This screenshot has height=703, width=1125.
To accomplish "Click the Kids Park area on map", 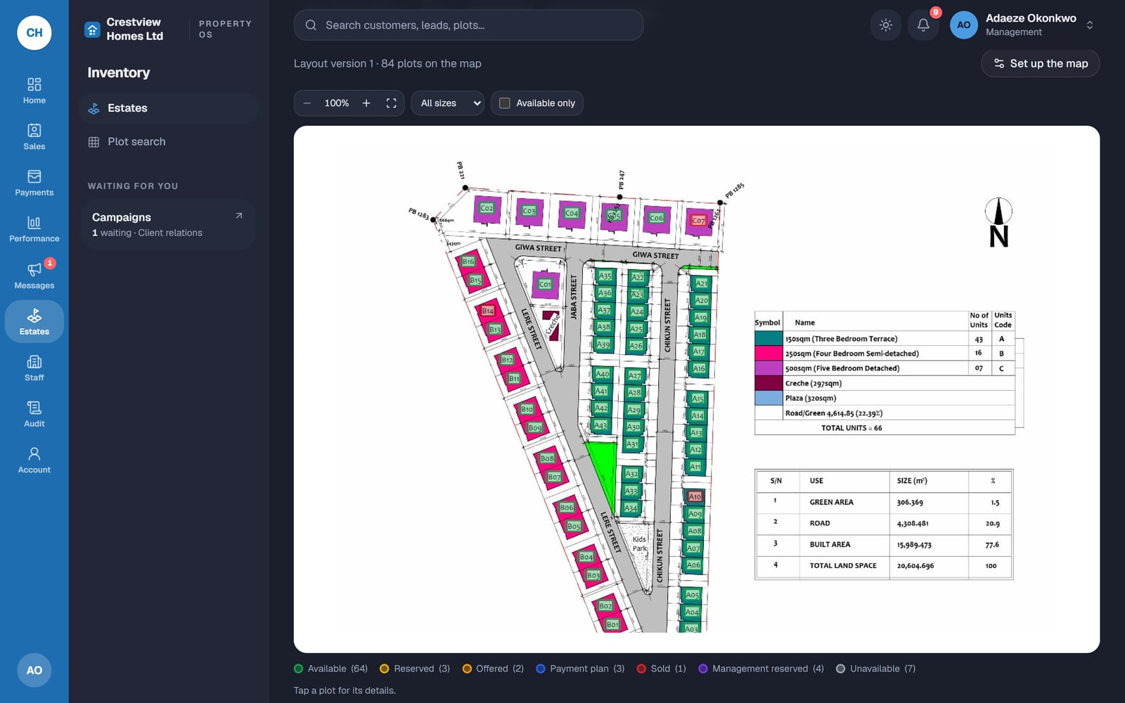I will [638, 545].
